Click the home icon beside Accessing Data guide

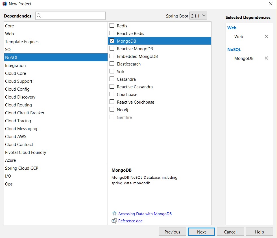[x=114, y=214]
